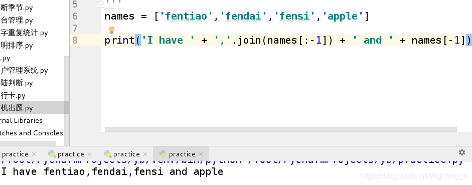472x185 pixels.
Task: Open 户管理系统.py in project tree
Action: pyautogui.click(x=24, y=71)
